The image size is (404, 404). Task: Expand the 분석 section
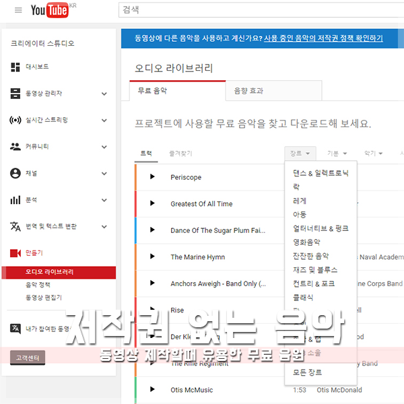pos(104,200)
